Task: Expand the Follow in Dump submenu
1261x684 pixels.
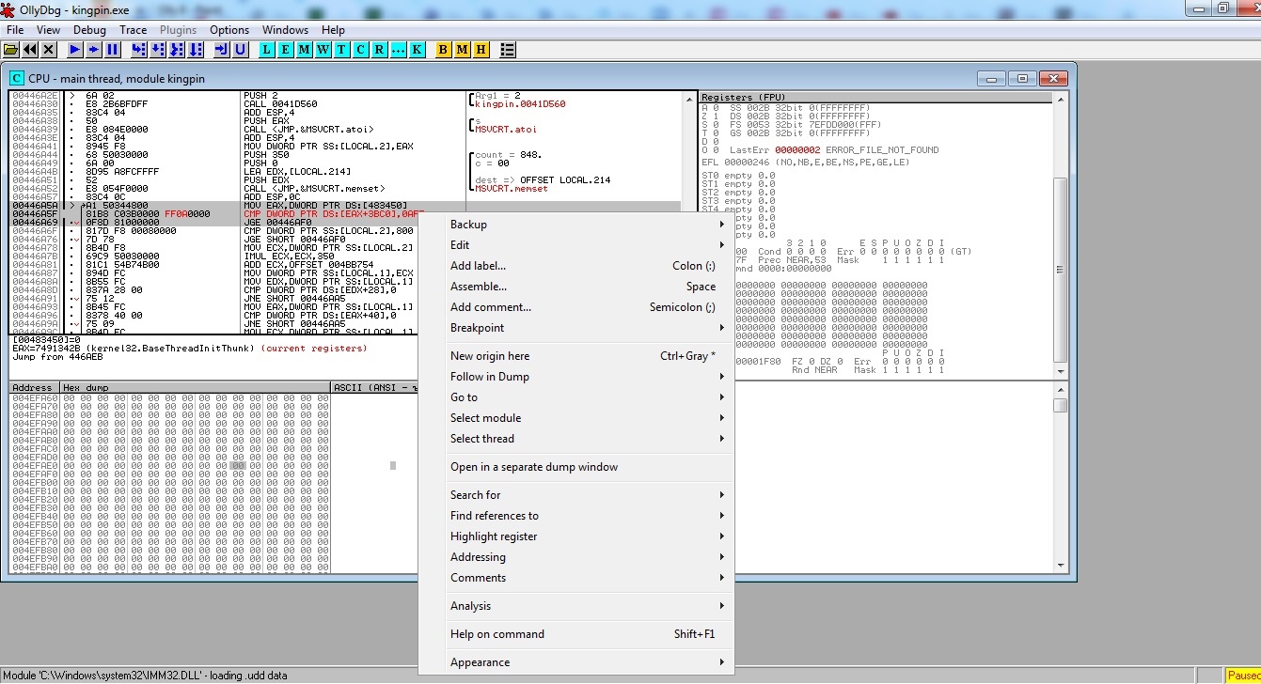Action: [x=575, y=377]
